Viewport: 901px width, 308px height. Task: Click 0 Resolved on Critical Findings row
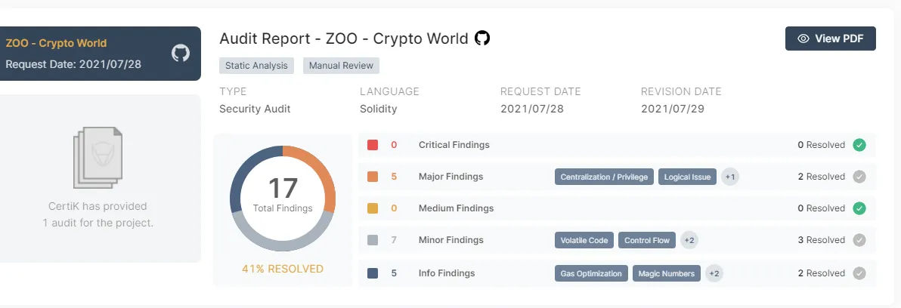click(x=821, y=144)
